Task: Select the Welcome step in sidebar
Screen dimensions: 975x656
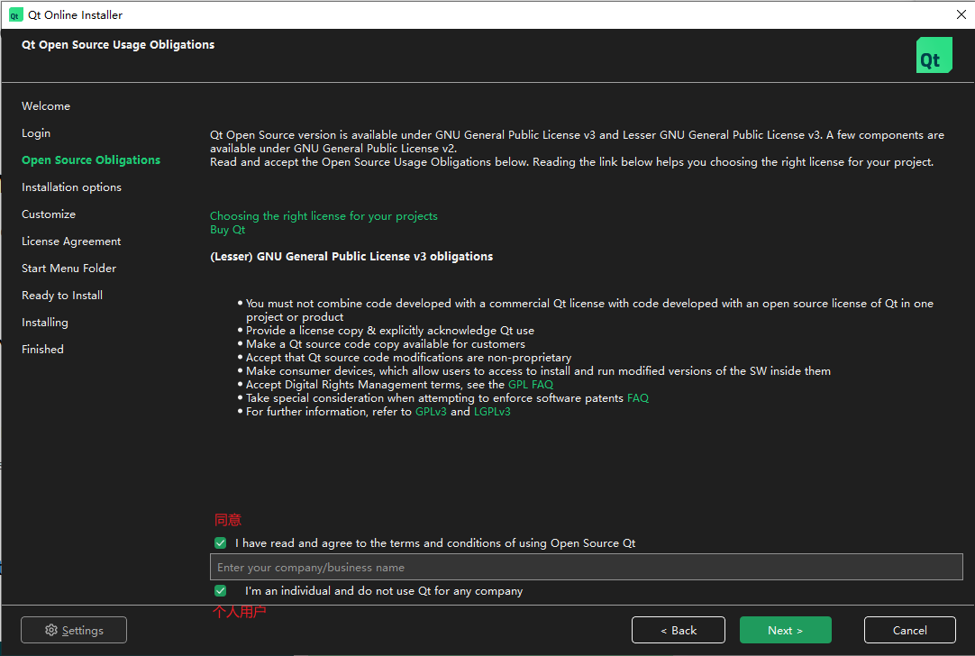Action: click(x=46, y=106)
